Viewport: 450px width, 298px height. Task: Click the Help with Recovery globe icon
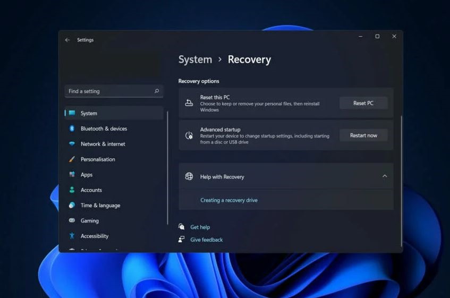click(x=189, y=176)
